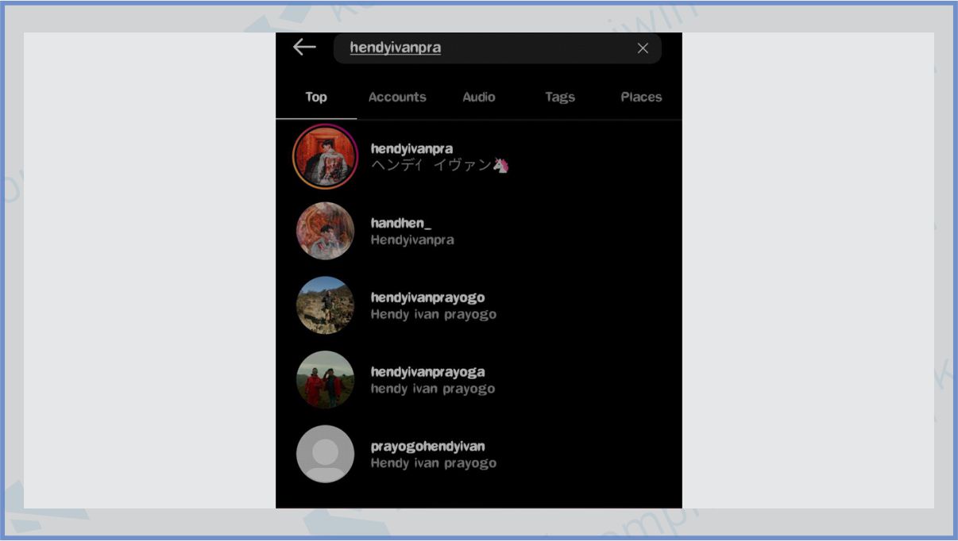The width and height of the screenshot is (958, 541).
Task: Open hendyivanpra profile picture with story ring
Action: click(325, 156)
